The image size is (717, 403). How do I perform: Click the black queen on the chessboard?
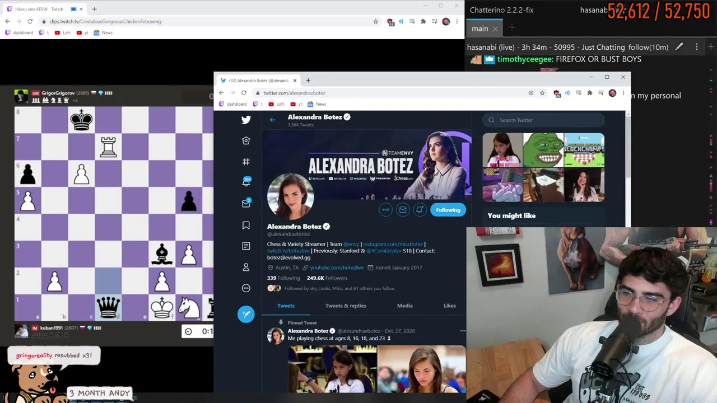(x=108, y=307)
